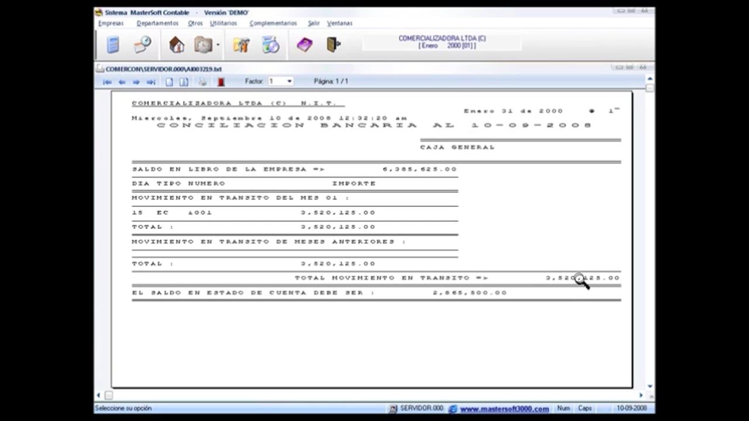749x421 pixels.
Task: Expand the arrow beside folder clock icon
Action: click(x=218, y=45)
